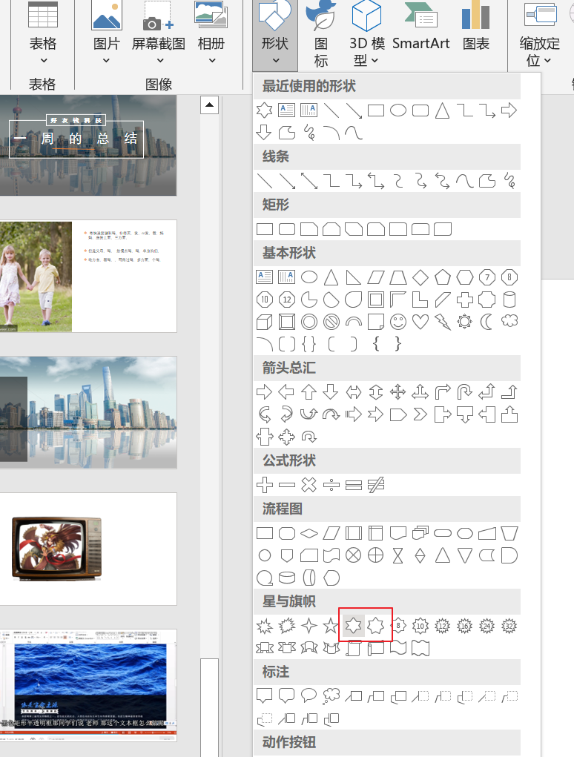Select the oval speech bubble callout
Screen dimensions: 574x757
pos(309,695)
